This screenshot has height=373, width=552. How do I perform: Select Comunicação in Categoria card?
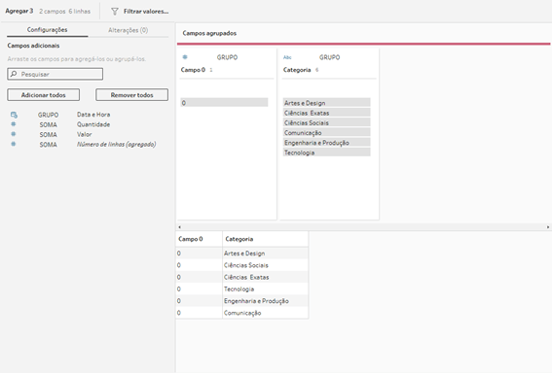click(x=327, y=132)
